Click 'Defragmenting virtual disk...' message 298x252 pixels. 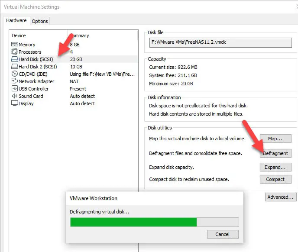[x=99, y=212]
